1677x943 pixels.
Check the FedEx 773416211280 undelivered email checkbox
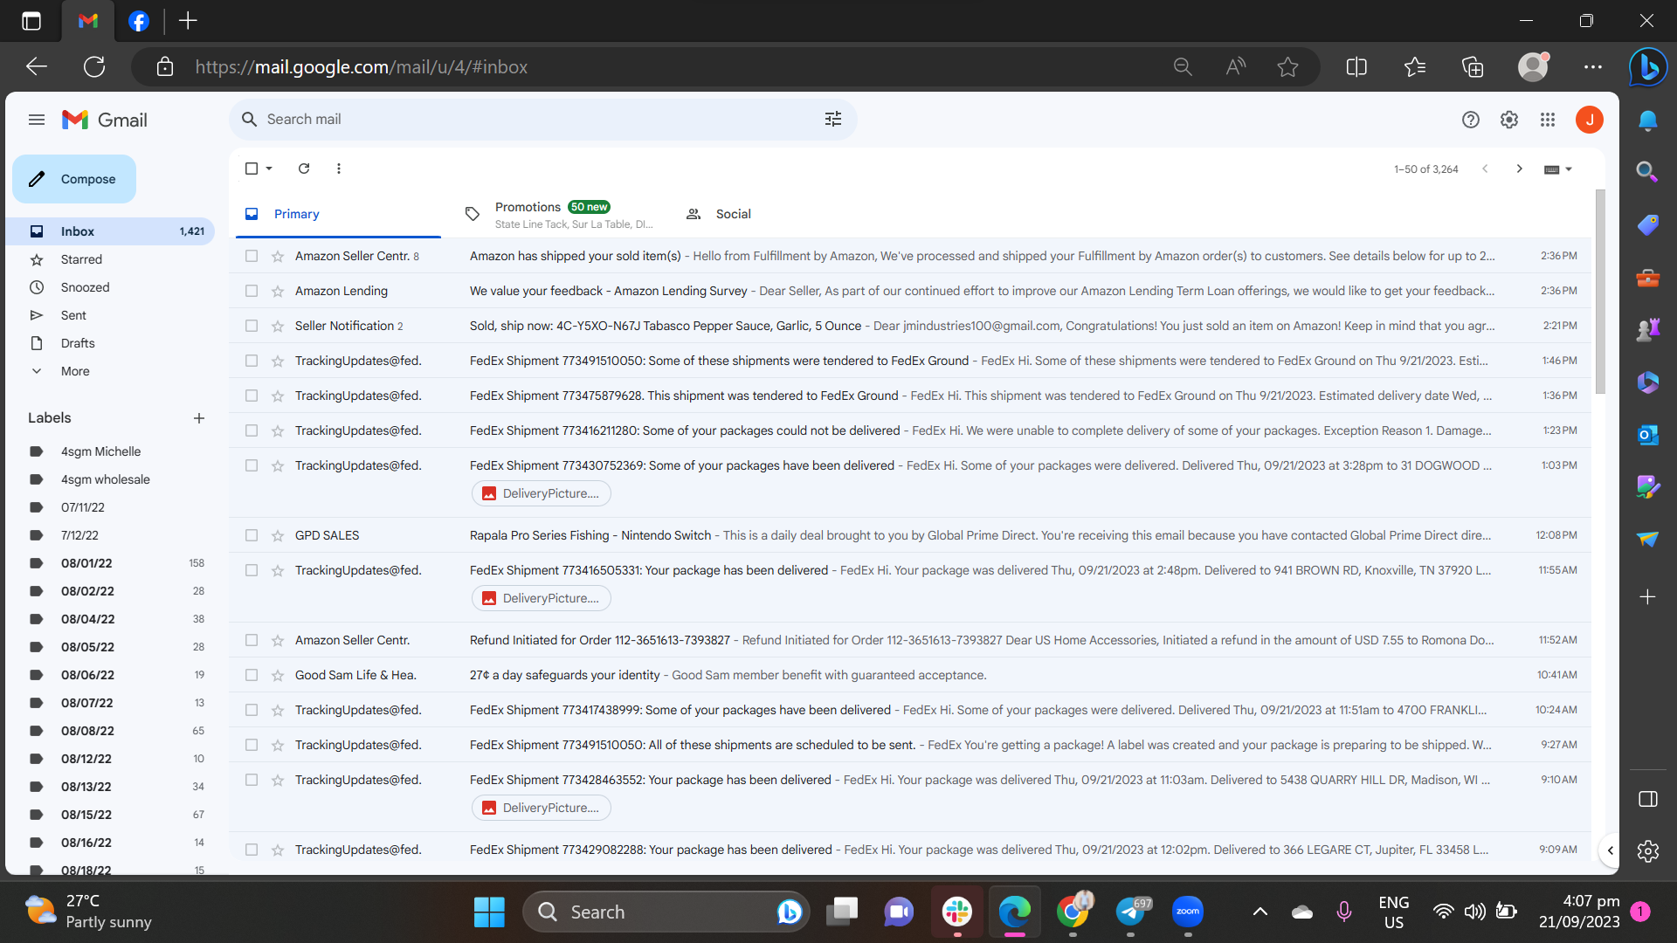[x=252, y=430]
